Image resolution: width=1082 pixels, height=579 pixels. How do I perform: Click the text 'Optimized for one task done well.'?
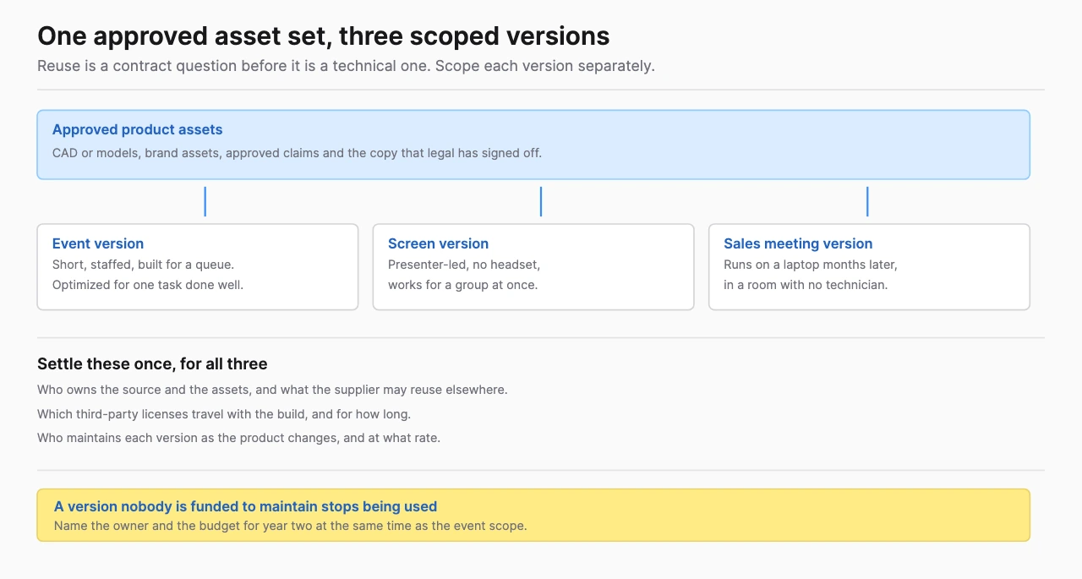click(x=148, y=285)
